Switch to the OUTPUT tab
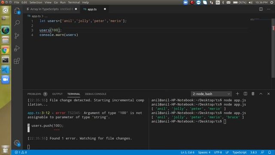The width and height of the screenshot is (275, 155). coord(57,94)
